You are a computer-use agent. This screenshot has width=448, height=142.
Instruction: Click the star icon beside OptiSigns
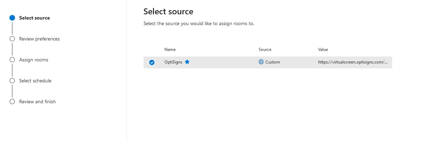[187, 62]
